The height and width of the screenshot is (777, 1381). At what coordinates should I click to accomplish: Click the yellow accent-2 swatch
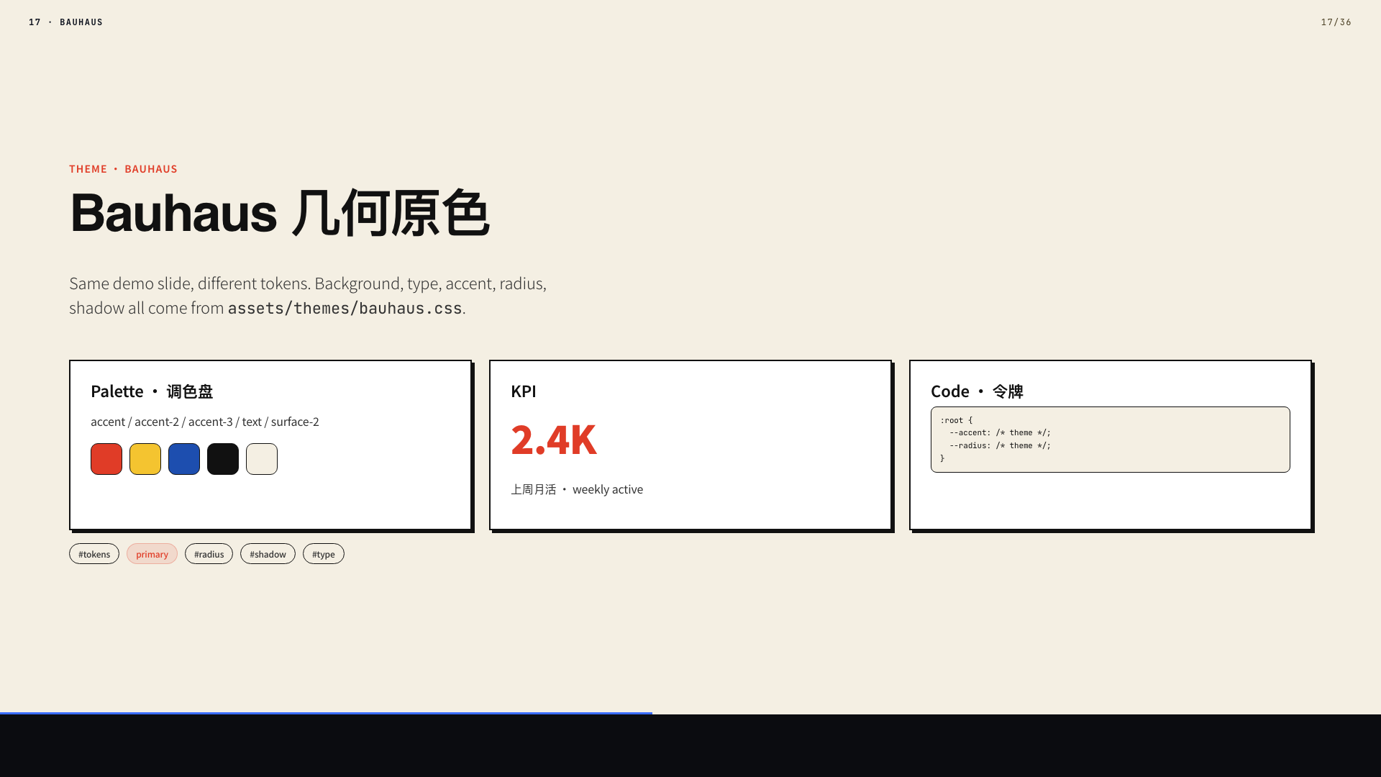click(145, 459)
